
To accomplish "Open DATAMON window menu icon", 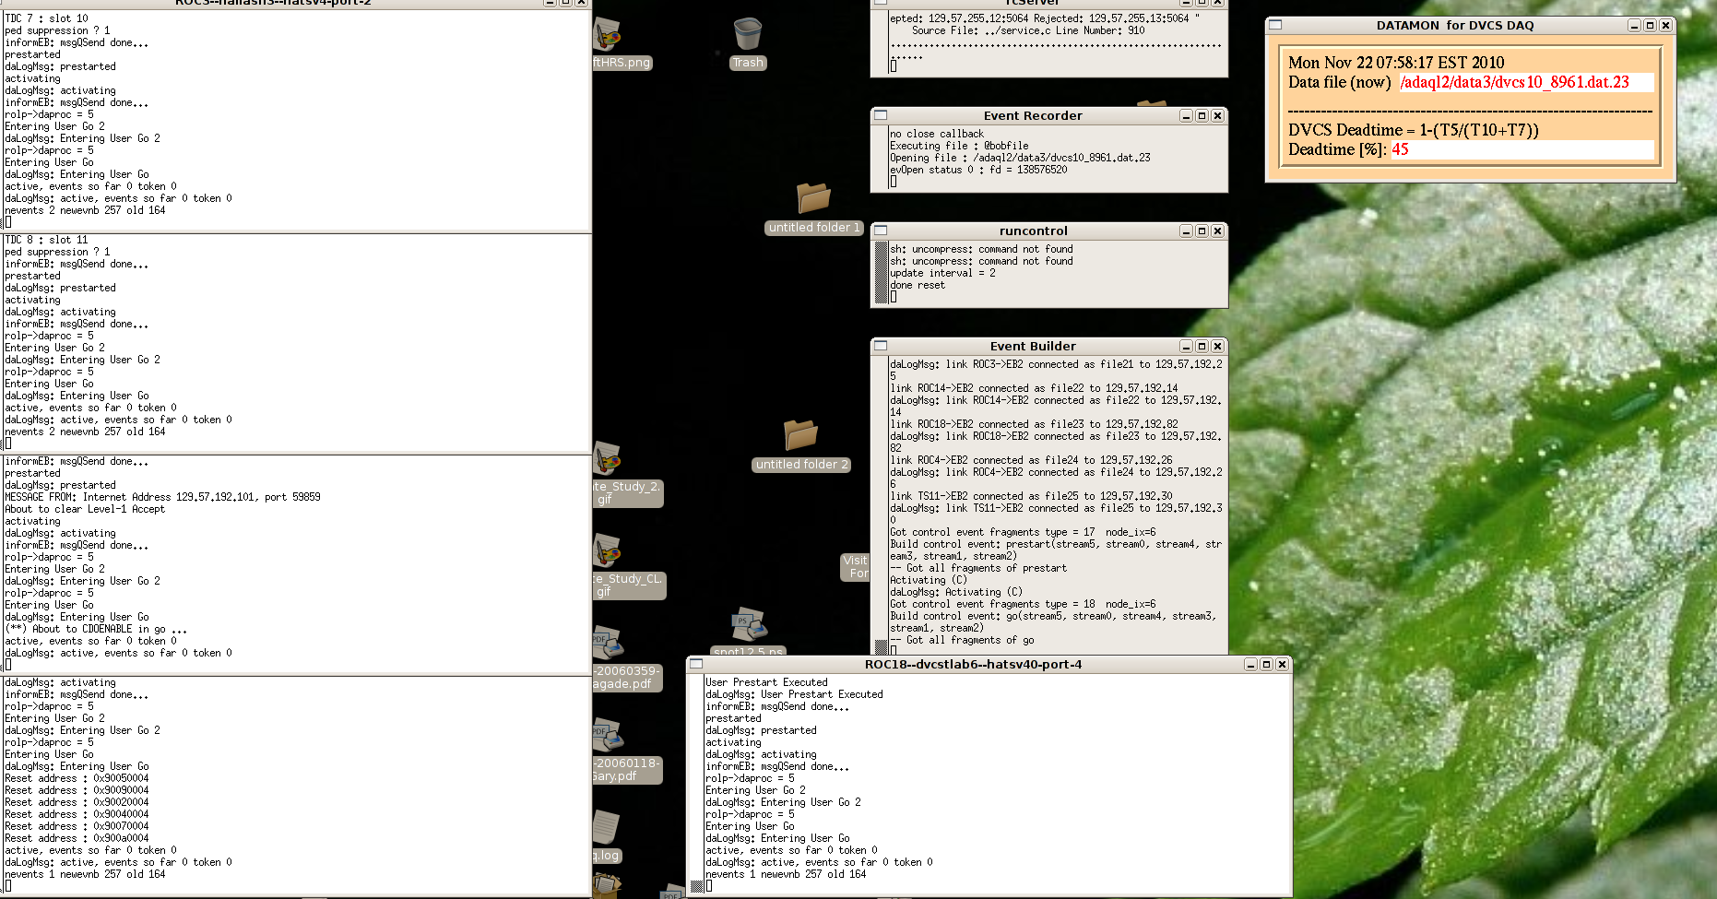I will [1275, 25].
